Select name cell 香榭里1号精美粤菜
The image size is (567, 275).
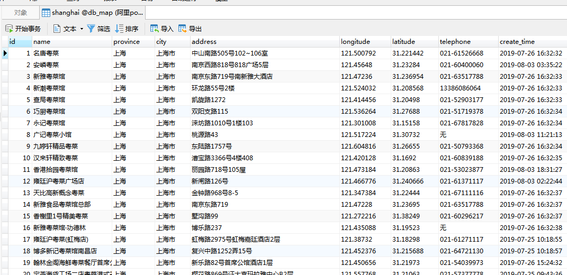point(72,216)
